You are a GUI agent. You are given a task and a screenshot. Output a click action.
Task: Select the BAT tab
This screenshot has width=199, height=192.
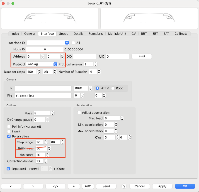pyautogui.click(x=166, y=34)
